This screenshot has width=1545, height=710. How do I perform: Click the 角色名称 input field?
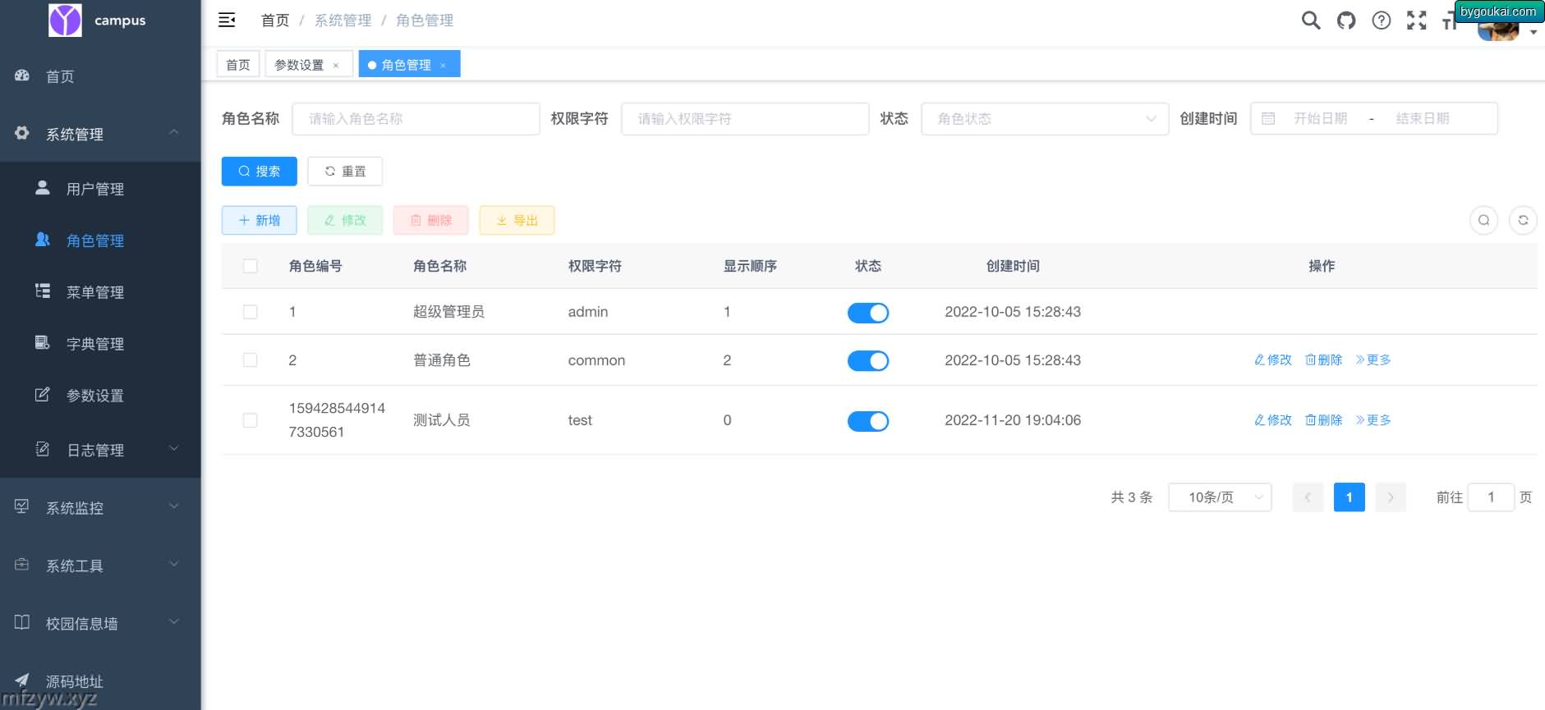coord(416,119)
